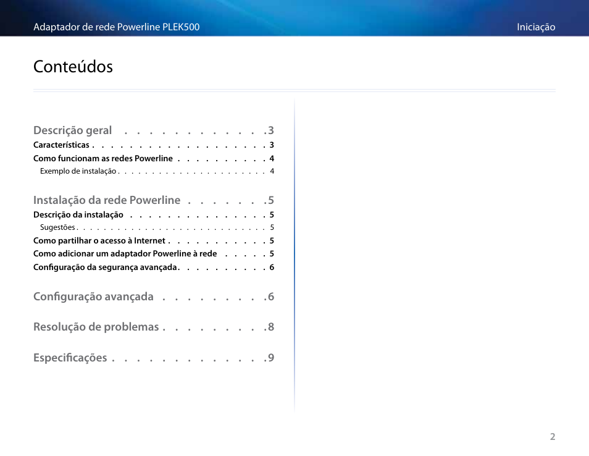The image size is (589, 456).
Task: Select 'Como adicionar um adaptador Powerline à rede'
Action: pyautogui.click(x=154, y=254)
